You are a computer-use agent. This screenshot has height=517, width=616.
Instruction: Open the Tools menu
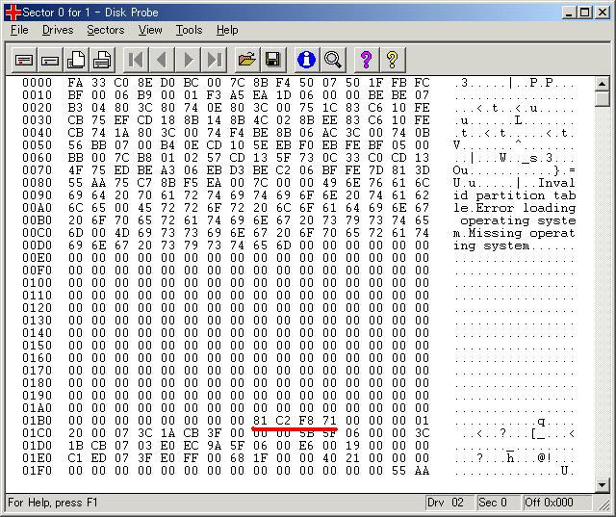[x=189, y=30]
